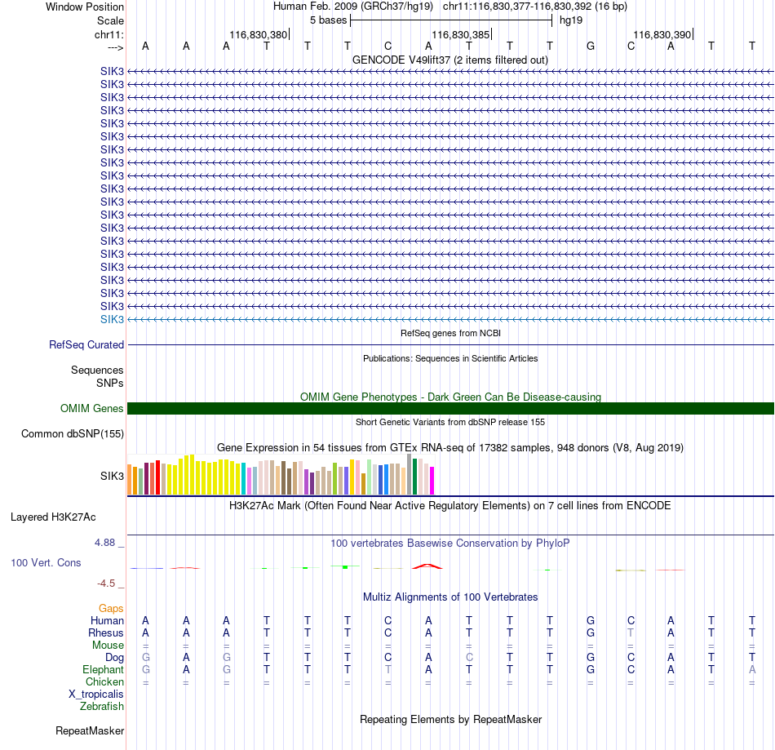Open 'Multiz Alignments of 100 Vertebrates' track title
This screenshot has width=775, height=750.
[x=450, y=597]
